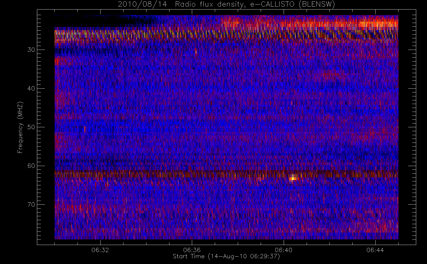Click the 40 frequency tick label
This screenshot has width=427, height=264.
coord(31,88)
